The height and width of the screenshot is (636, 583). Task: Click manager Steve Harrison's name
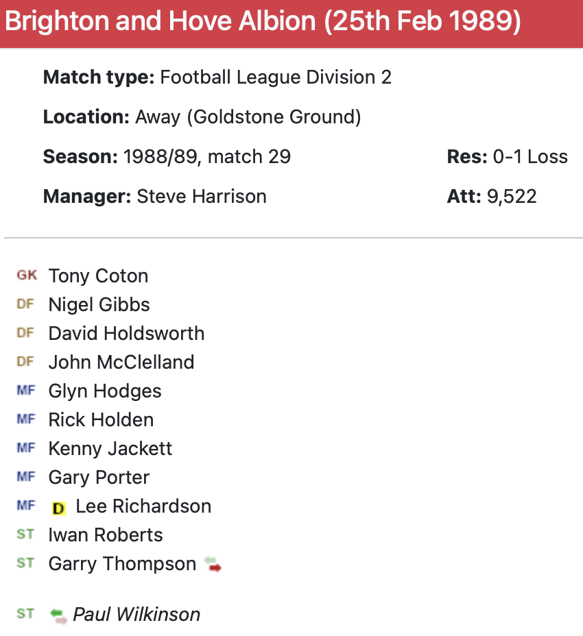(202, 197)
